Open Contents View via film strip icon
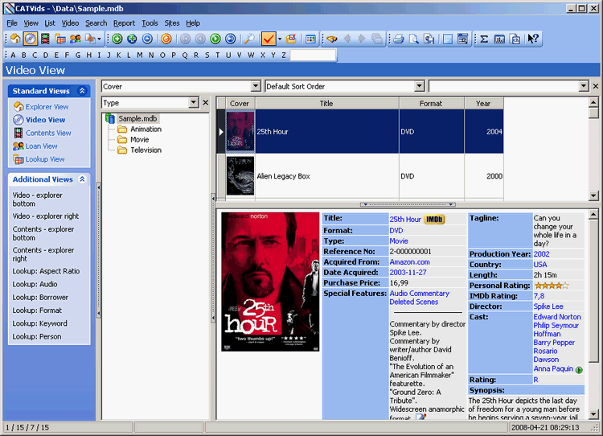This screenshot has width=603, height=436. [45, 39]
